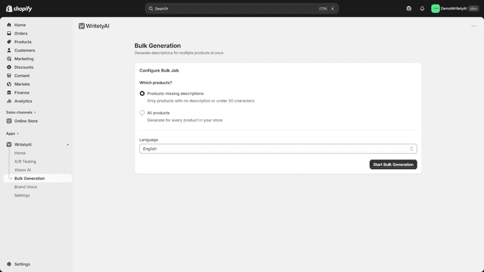Click the Configure Bulk Job title
The width and height of the screenshot is (484, 272).
point(159,71)
